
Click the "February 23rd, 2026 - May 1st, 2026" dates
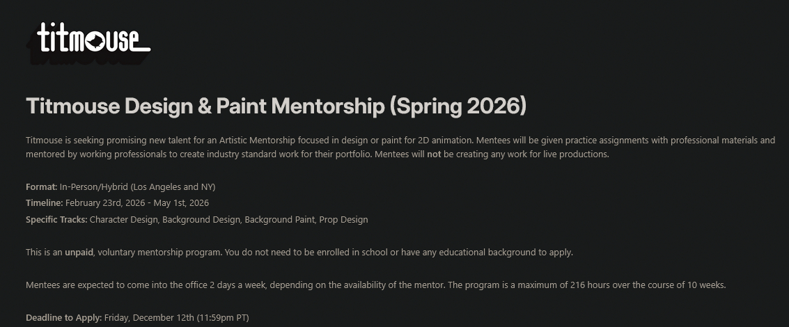137,203
